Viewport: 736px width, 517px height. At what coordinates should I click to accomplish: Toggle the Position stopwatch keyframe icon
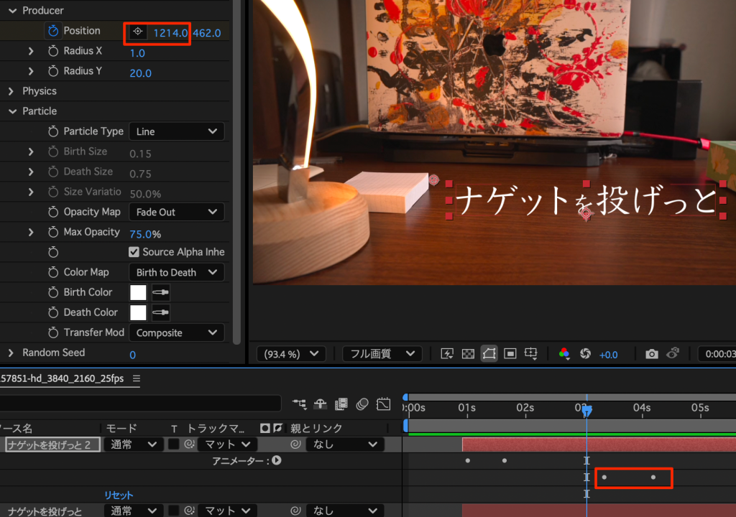pyautogui.click(x=52, y=31)
